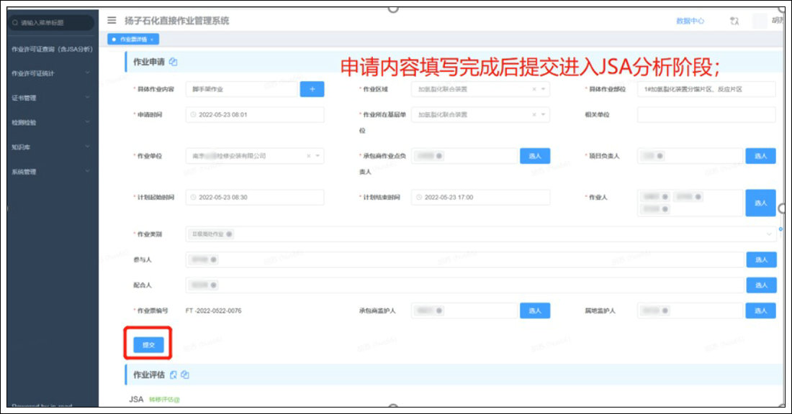Screen dimensions: 792x414
Task: Click the first icon beside 作业评估 heading
Action: (x=174, y=374)
